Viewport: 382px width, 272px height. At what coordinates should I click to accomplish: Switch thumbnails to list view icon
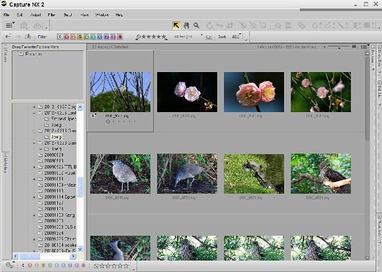point(364,47)
